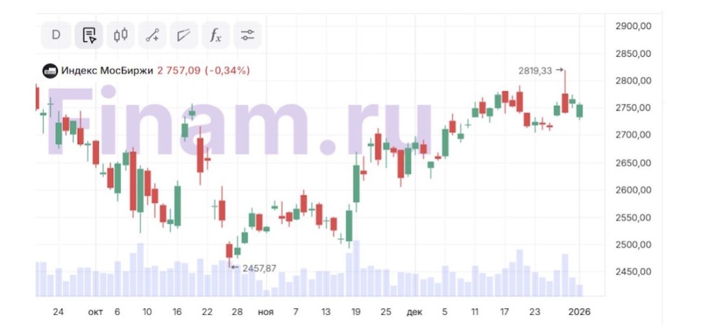This screenshot has width=701, height=329.
Task: Click the last volume bar near 2026
Action: tap(579, 290)
